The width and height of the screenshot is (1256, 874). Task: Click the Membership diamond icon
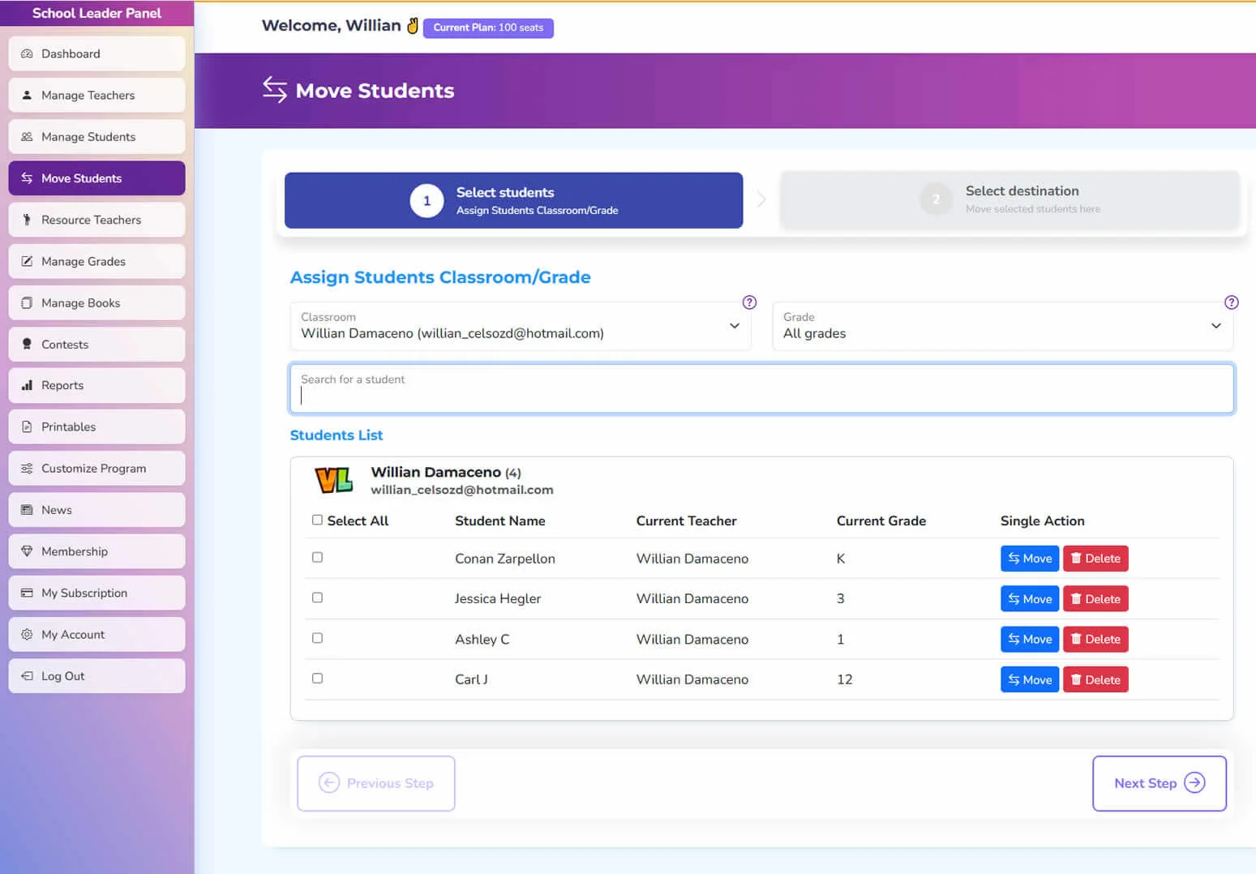click(x=27, y=551)
